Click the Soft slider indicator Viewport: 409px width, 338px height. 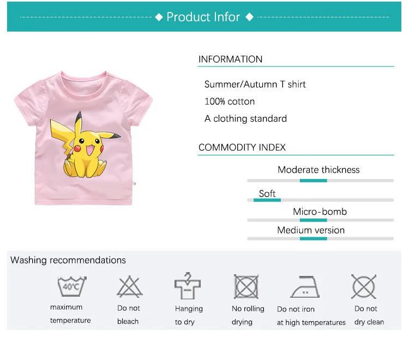(x=267, y=200)
